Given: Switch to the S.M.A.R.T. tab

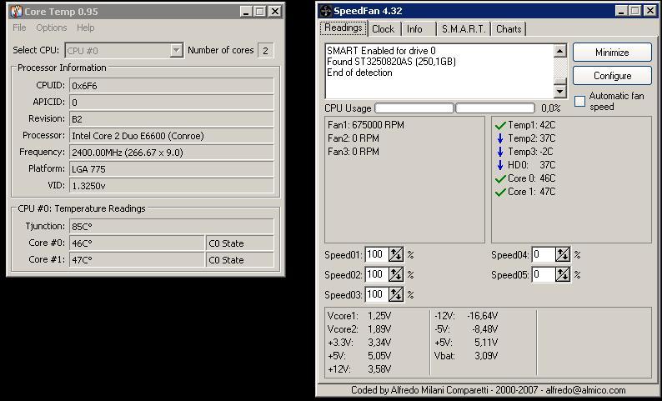Looking at the screenshot, I should pos(463,28).
